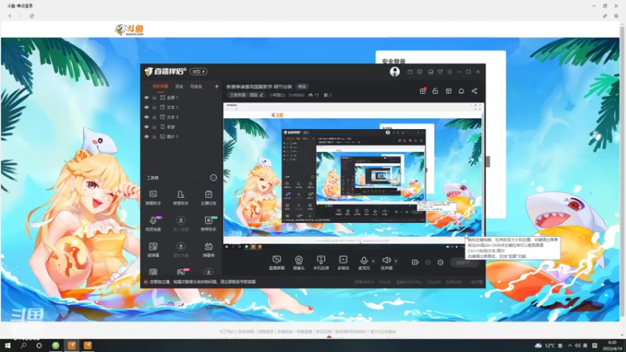
Task: Hide the 图片 1 source layer
Action: [x=146, y=136]
